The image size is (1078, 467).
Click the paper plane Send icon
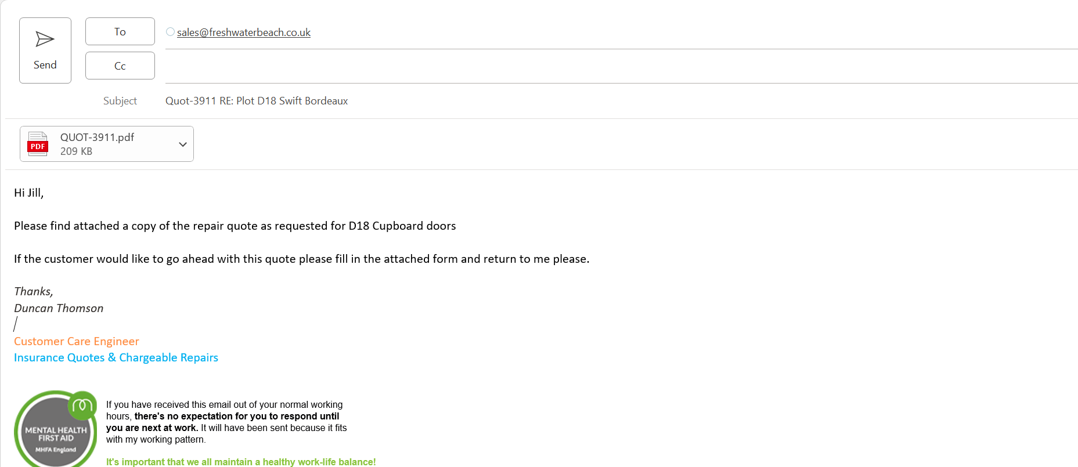(45, 39)
